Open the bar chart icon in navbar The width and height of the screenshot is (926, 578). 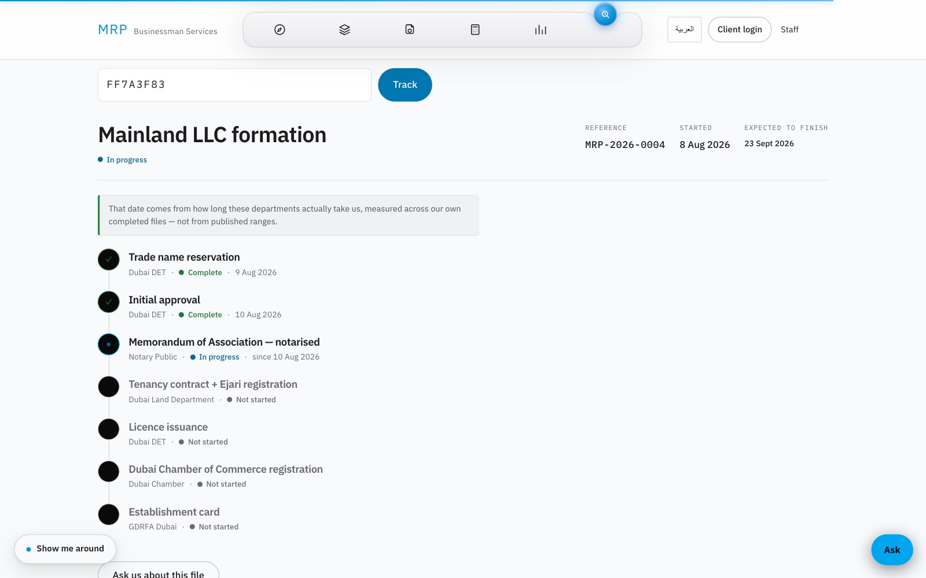tap(541, 29)
